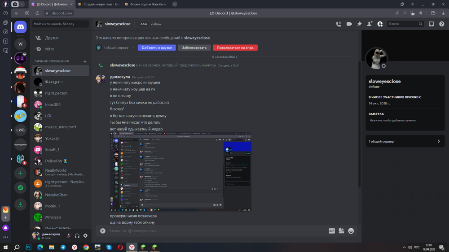Image resolution: width=449 pixels, height=252 pixels.
Task: Open a new browser tab
Action: point(175,4)
